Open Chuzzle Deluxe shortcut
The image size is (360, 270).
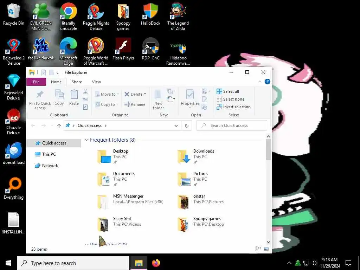coord(14,122)
